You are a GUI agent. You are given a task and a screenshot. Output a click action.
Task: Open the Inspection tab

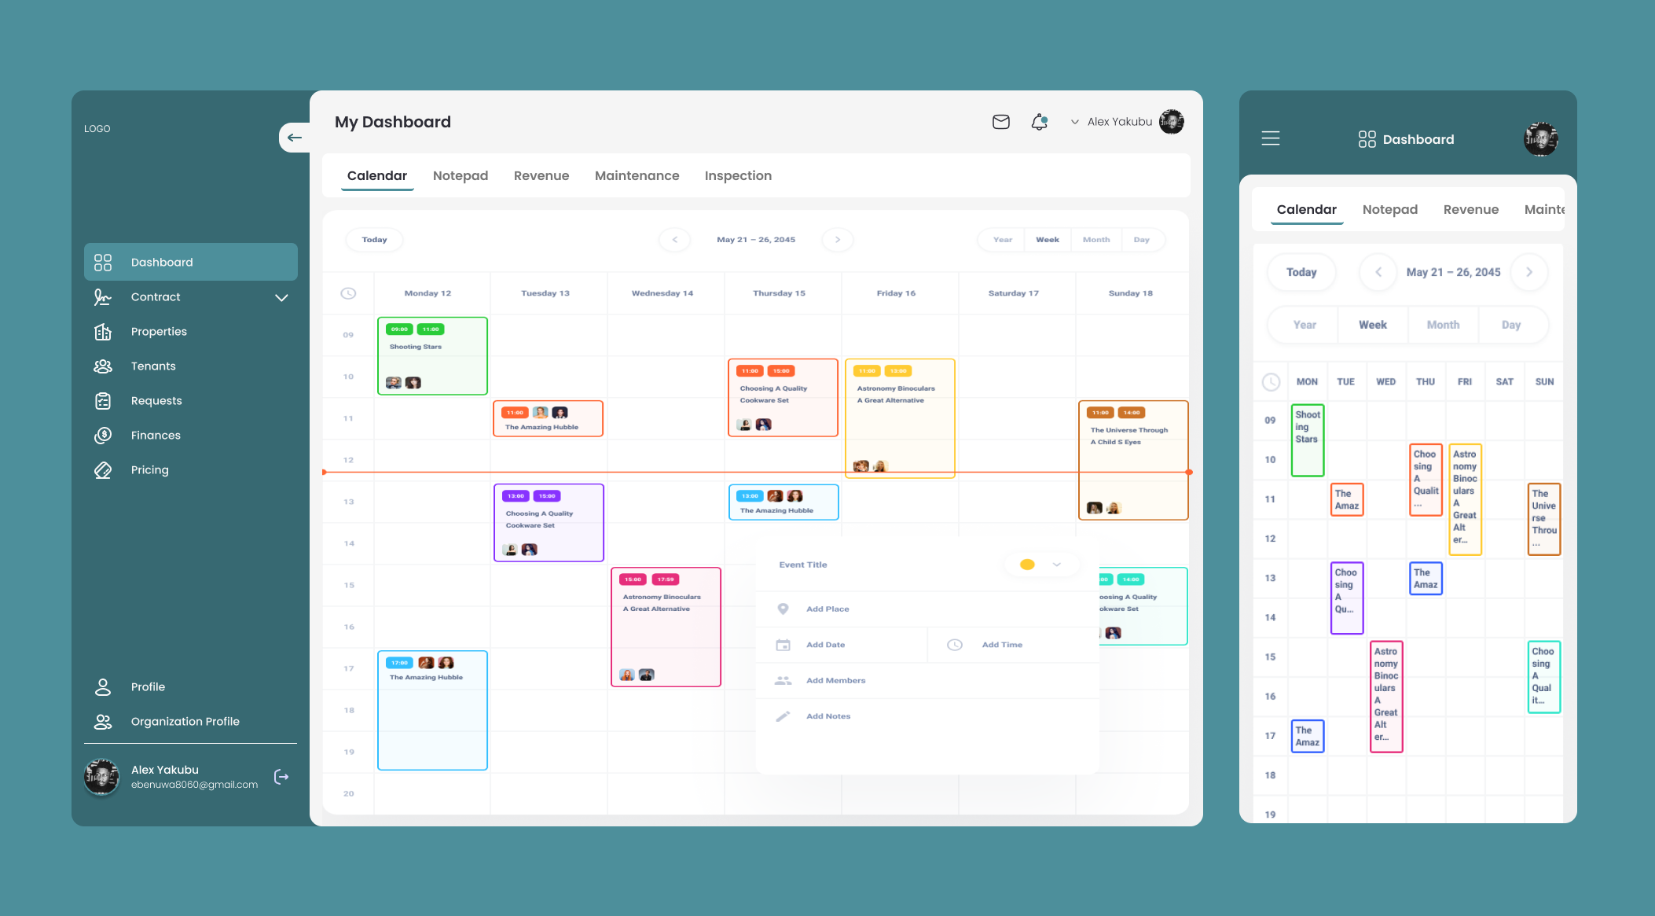[x=738, y=175]
